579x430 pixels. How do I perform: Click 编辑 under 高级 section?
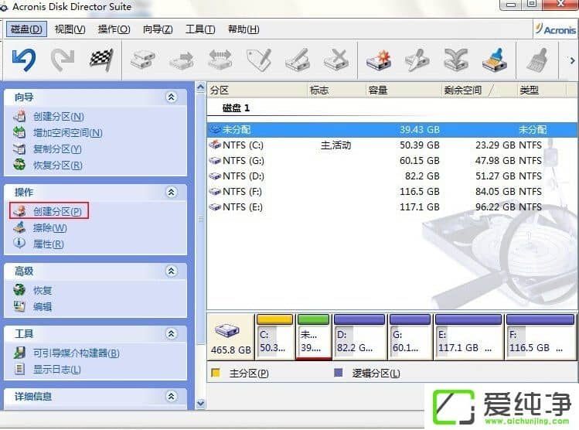coord(43,306)
